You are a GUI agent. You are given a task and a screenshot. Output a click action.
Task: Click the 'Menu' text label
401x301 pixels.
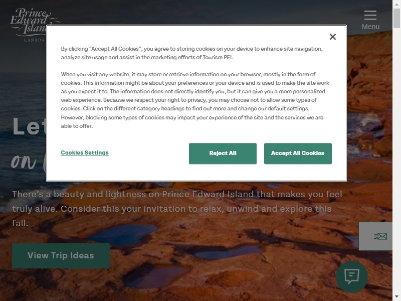pos(370,27)
